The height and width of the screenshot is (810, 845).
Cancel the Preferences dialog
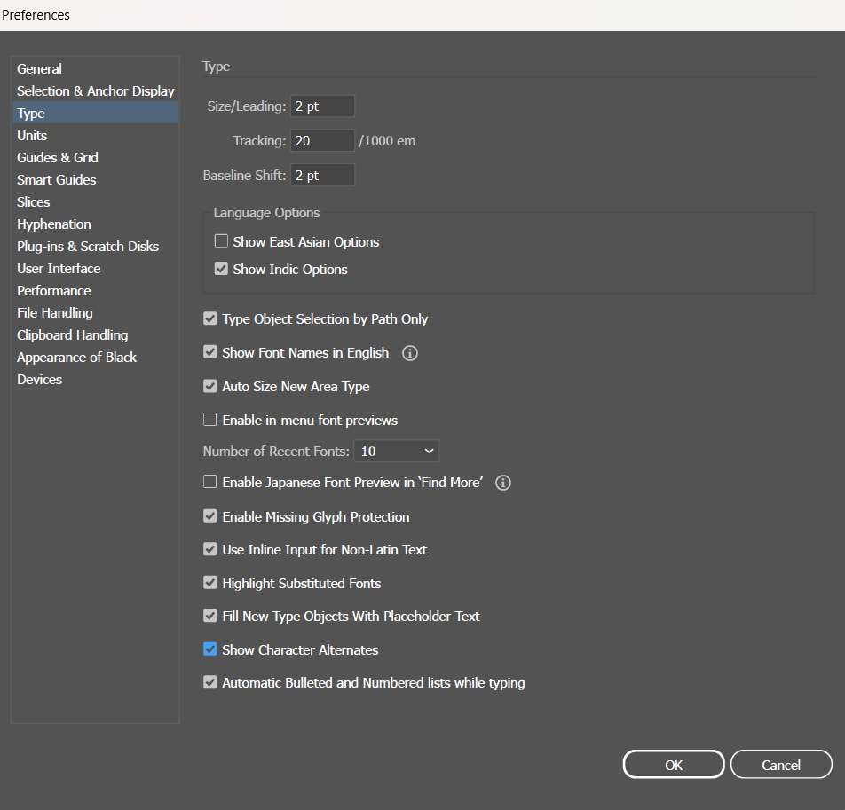pyautogui.click(x=781, y=765)
